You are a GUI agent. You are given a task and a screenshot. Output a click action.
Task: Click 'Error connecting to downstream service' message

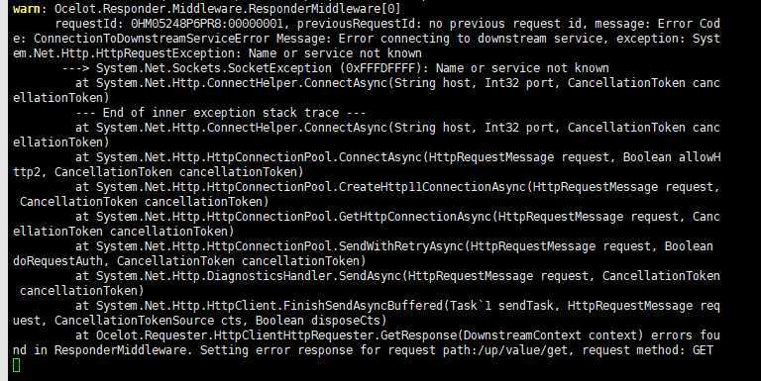pos(471,39)
